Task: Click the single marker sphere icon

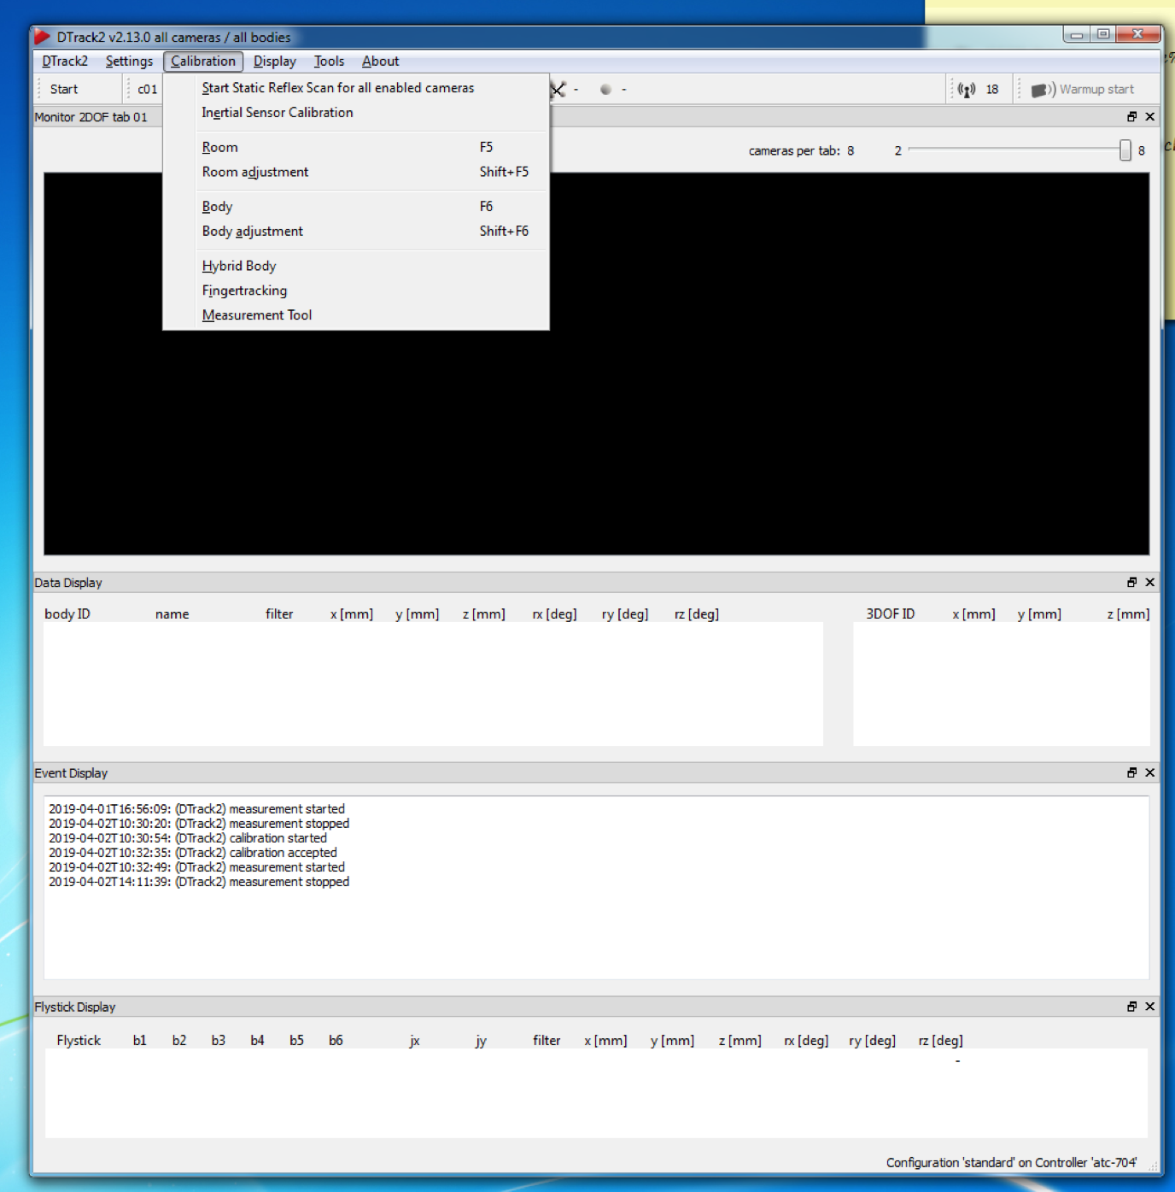Action: pos(605,90)
